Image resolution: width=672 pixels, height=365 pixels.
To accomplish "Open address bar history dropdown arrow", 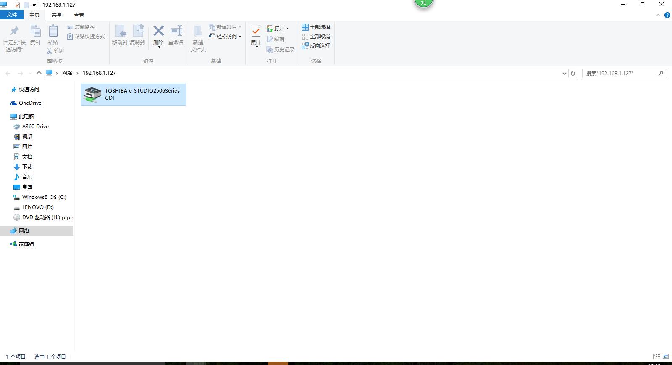I will coord(564,73).
